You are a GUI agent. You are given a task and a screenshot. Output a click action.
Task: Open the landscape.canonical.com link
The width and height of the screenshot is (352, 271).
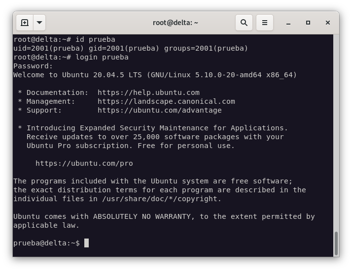point(166,101)
